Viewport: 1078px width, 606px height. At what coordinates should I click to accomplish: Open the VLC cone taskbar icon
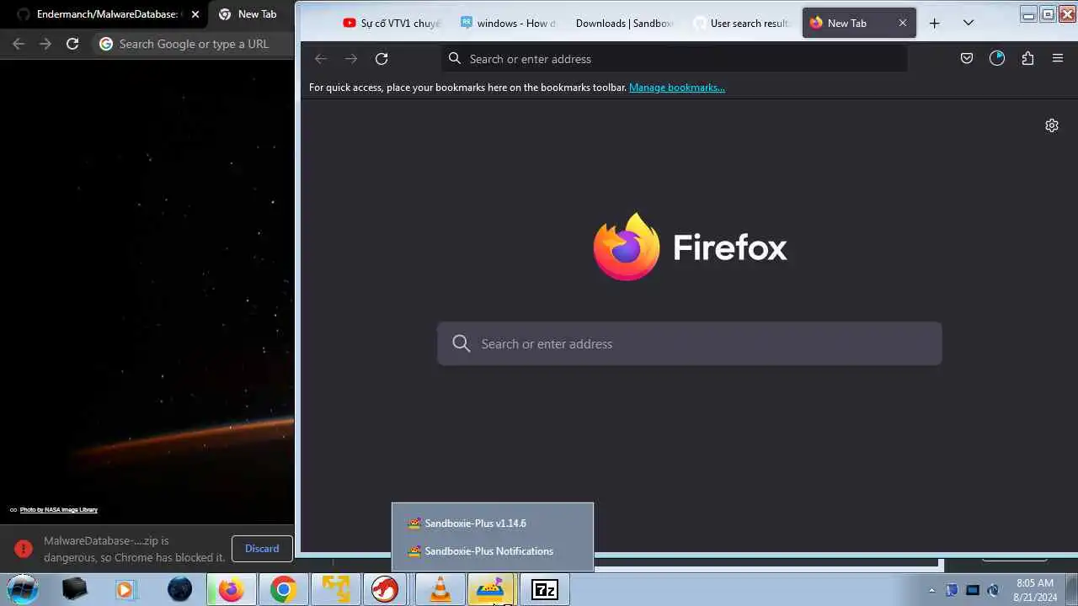pos(440,590)
